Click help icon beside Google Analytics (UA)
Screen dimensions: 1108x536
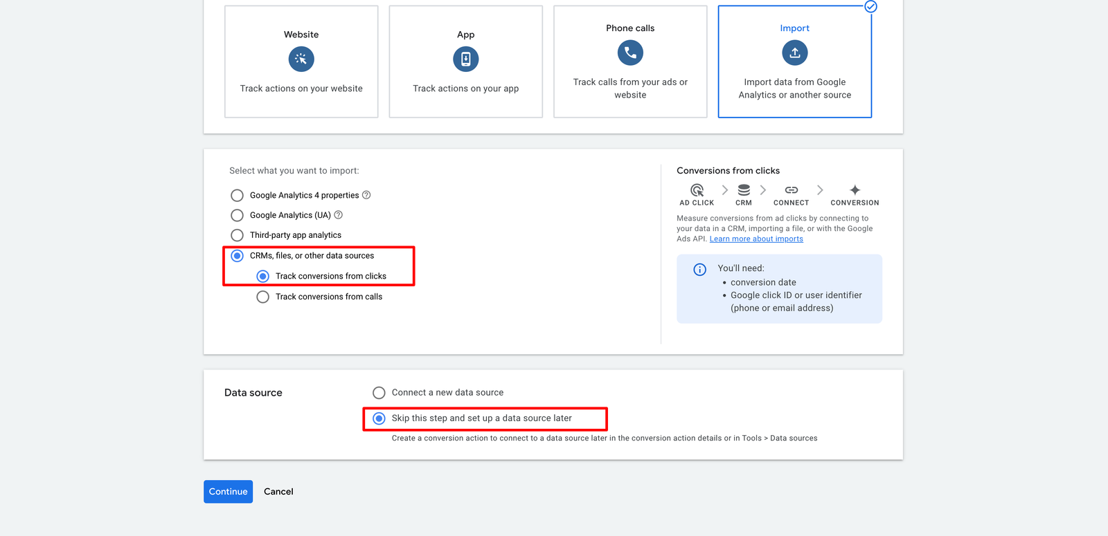[339, 215]
